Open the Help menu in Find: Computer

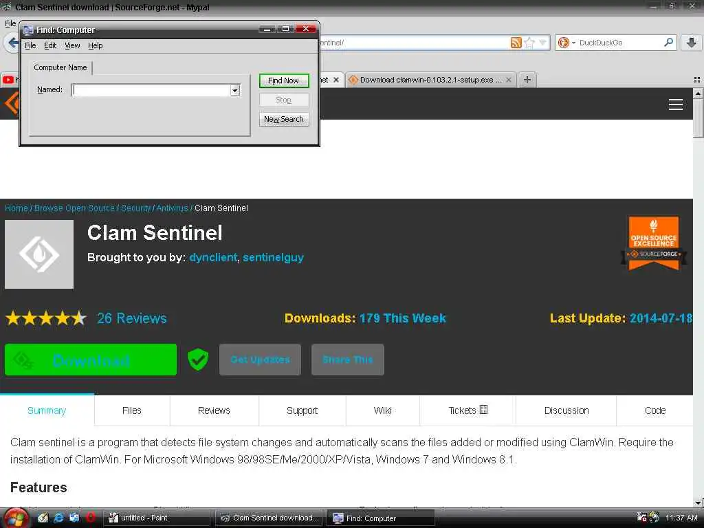tap(95, 46)
